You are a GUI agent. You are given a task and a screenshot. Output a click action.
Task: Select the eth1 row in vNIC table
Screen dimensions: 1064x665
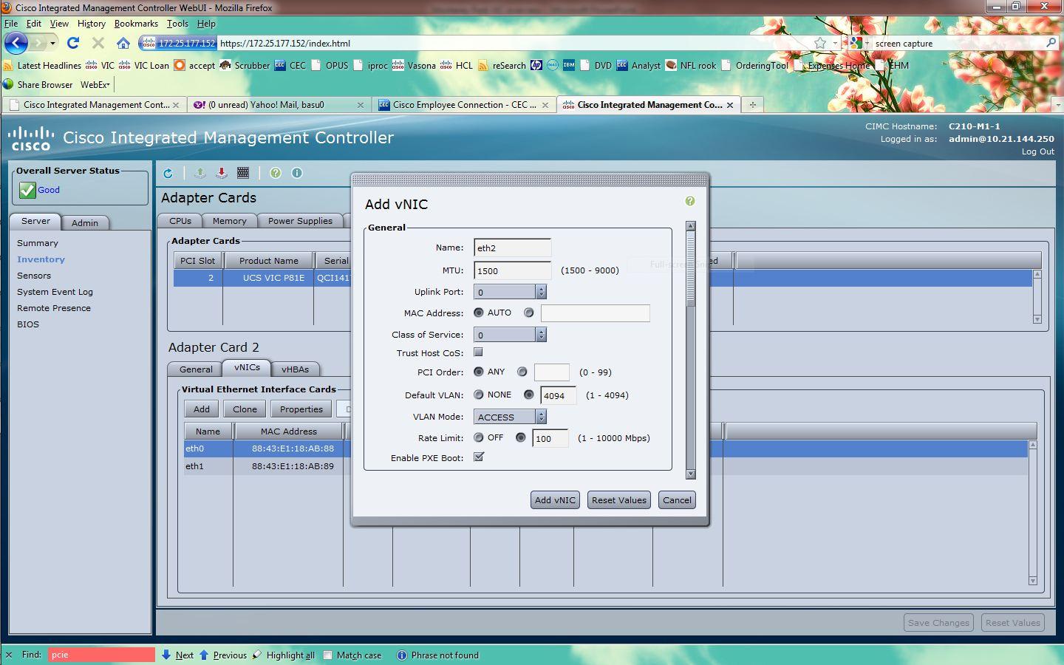[x=606, y=466]
